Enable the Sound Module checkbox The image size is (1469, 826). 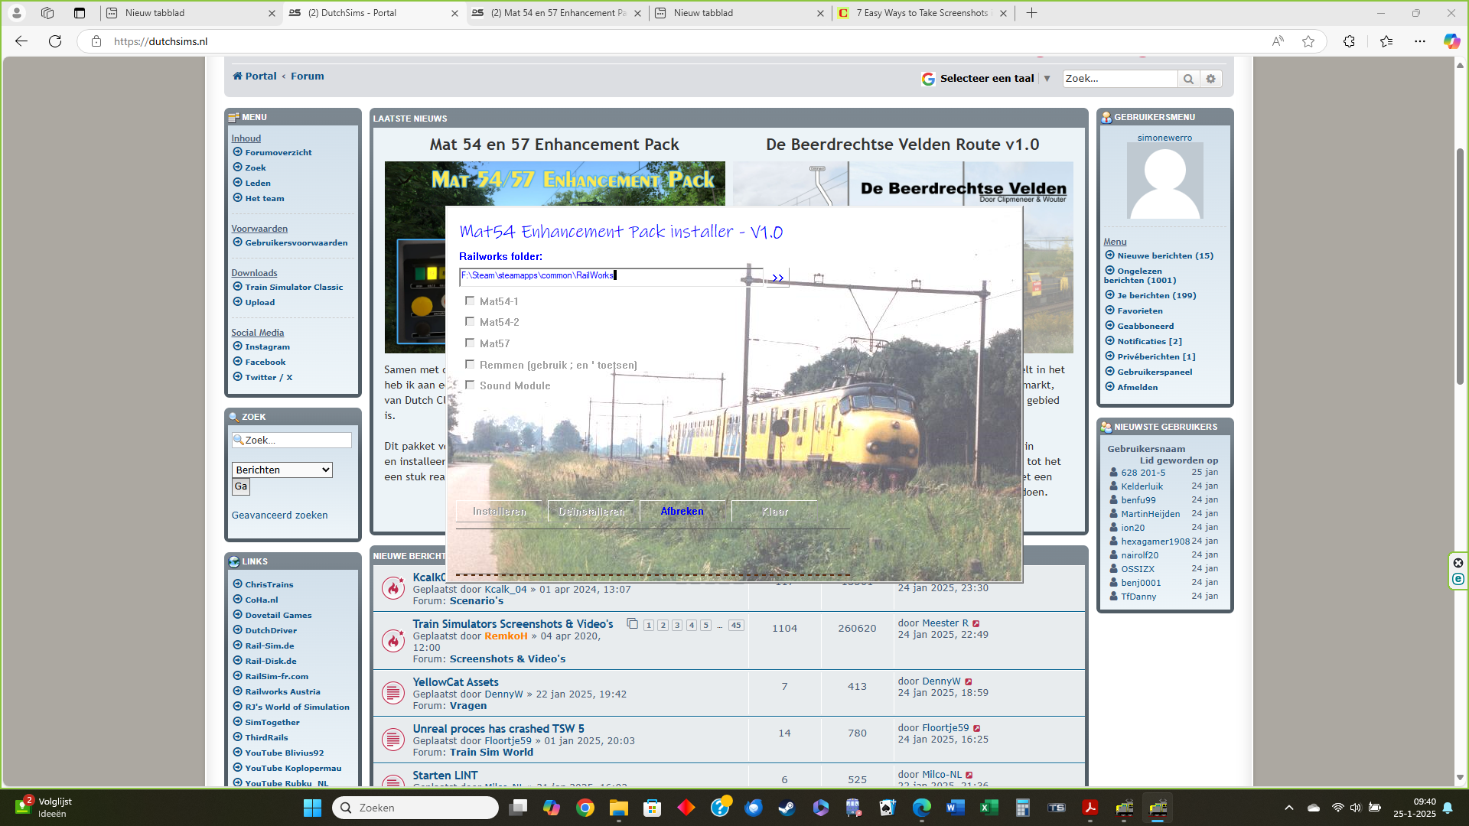(470, 385)
